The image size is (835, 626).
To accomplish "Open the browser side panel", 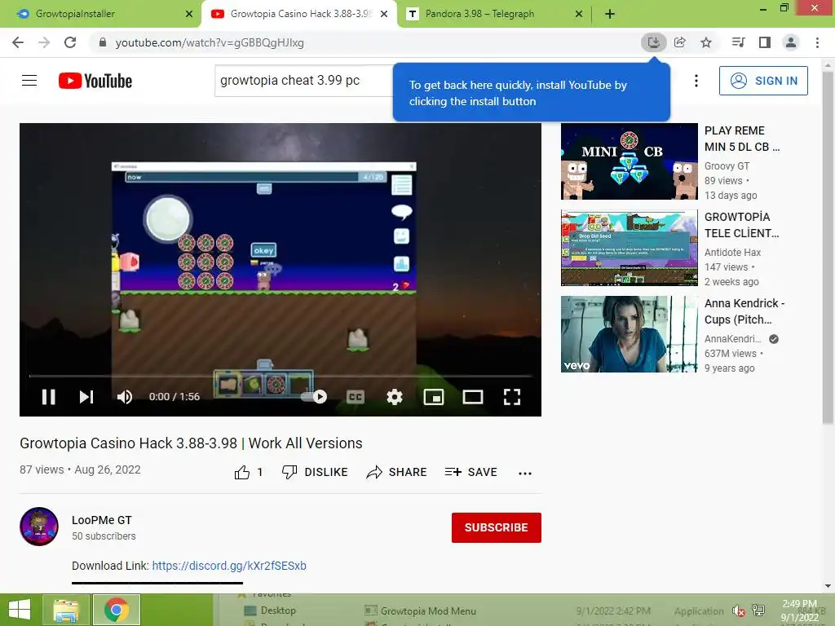I will (x=765, y=42).
